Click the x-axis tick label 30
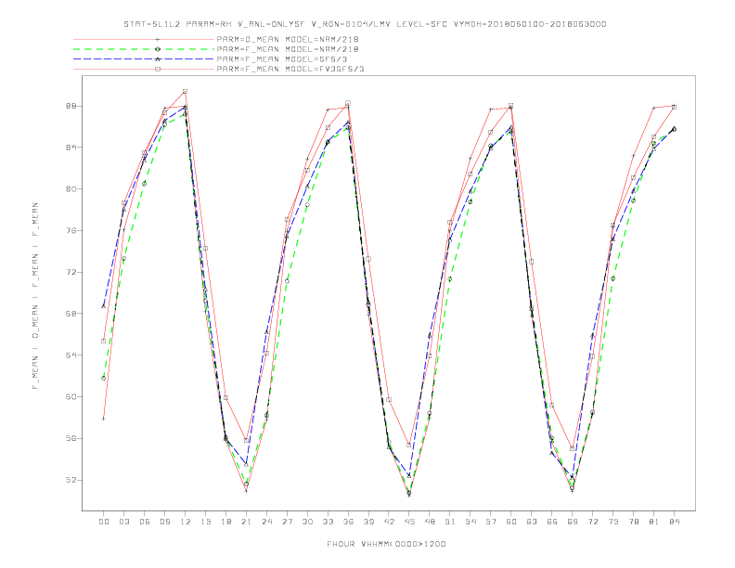The height and width of the screenshot is (568, 735). (x=307, y=522)
